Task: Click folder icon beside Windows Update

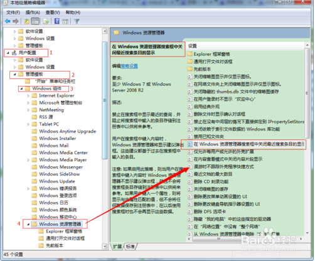Action: [35, 181]
